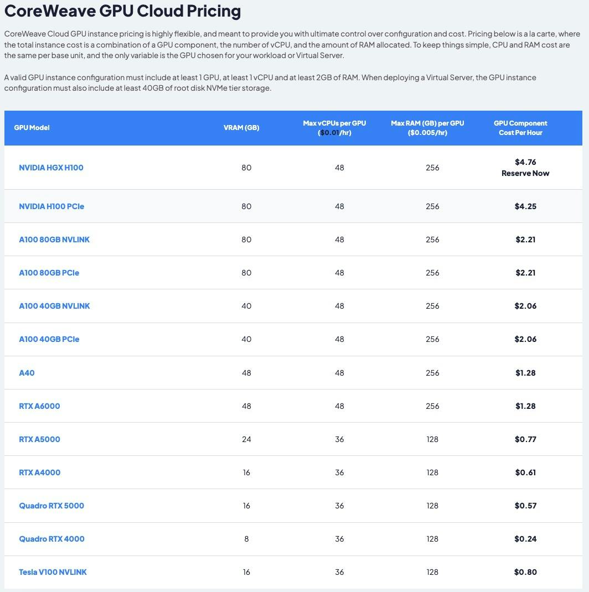Click the VRAM (GB) column header
Image resolution: width=589 pixels, height=592 pixels.
point(241,128)
